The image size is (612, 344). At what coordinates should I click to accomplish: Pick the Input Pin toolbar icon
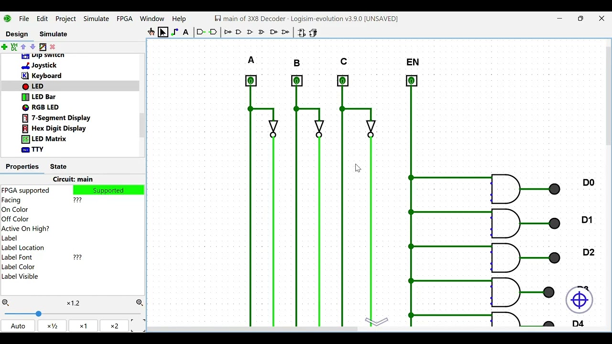(x=201, y=32)
